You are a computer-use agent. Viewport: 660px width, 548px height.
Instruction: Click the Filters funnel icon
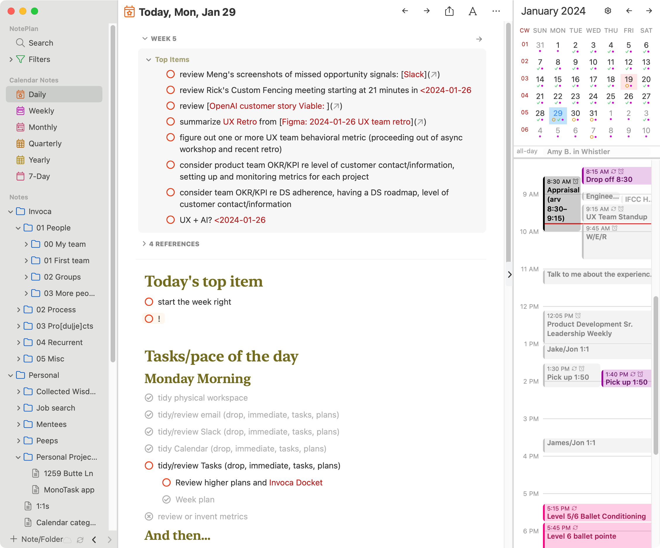[x=20, y=59]
